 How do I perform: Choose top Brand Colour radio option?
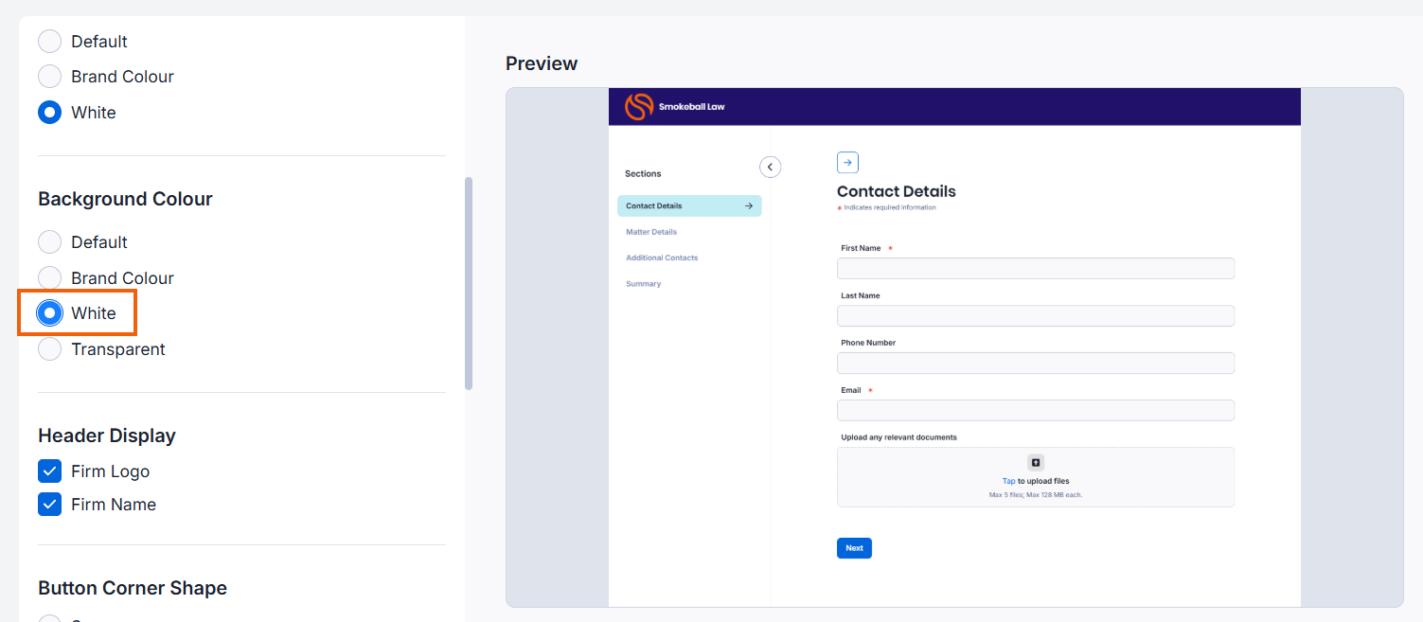(50, 77)
